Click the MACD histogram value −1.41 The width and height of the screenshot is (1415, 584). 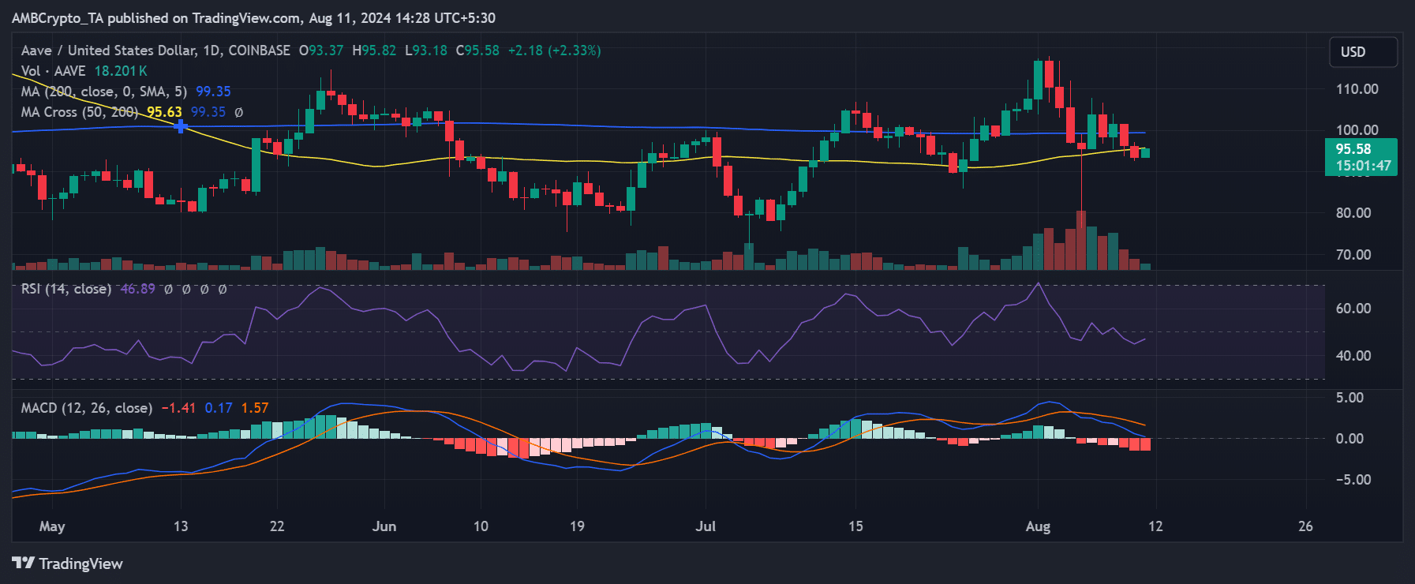(178, 408)
